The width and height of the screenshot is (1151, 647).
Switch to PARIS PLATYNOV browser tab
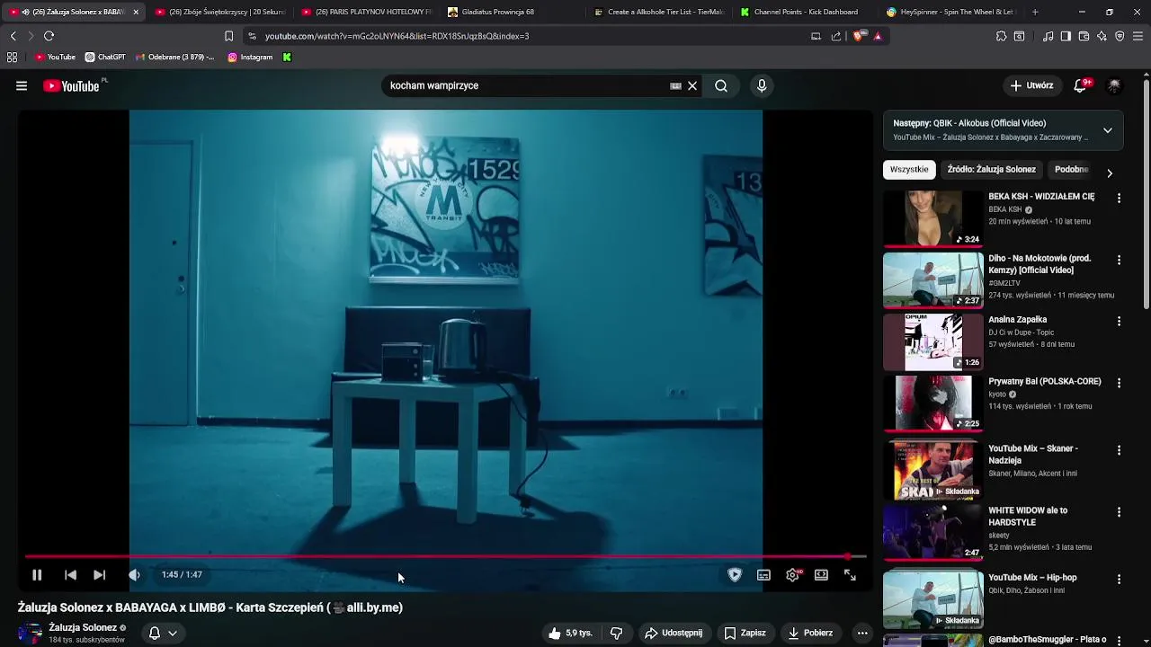(x=367, y=12)
